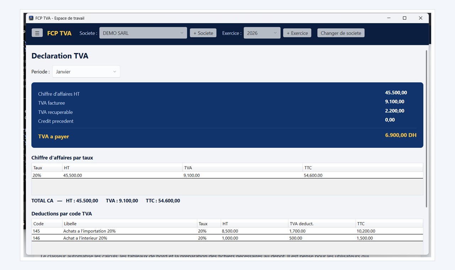Select row code 146 in Deductions table
The image size is (455, 270).
pyautogui.click(x=227, y=238)
